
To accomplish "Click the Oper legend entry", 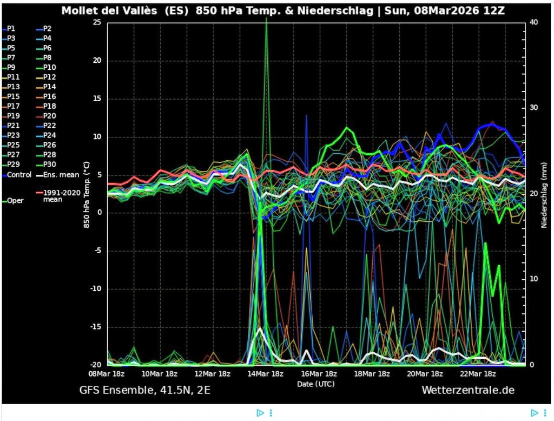I will pos(14,201).
